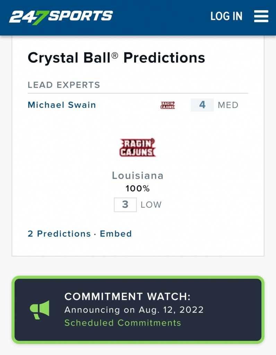Tap the LOG IN link

coord(226,16)
